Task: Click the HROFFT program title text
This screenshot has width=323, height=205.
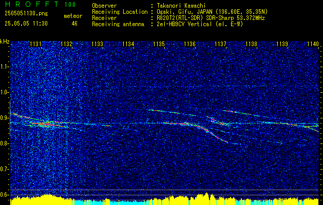Action: [32, 4]
